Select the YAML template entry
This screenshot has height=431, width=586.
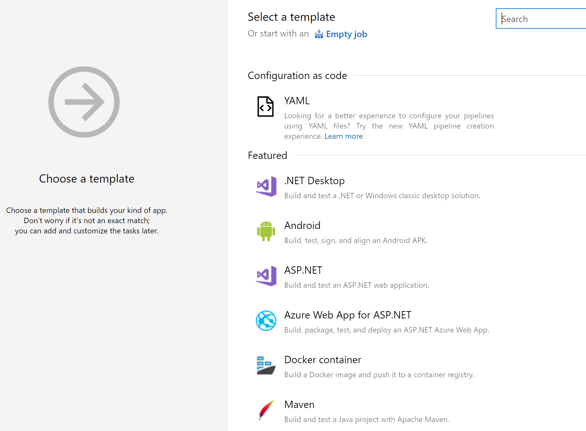[x=297, y=100]
